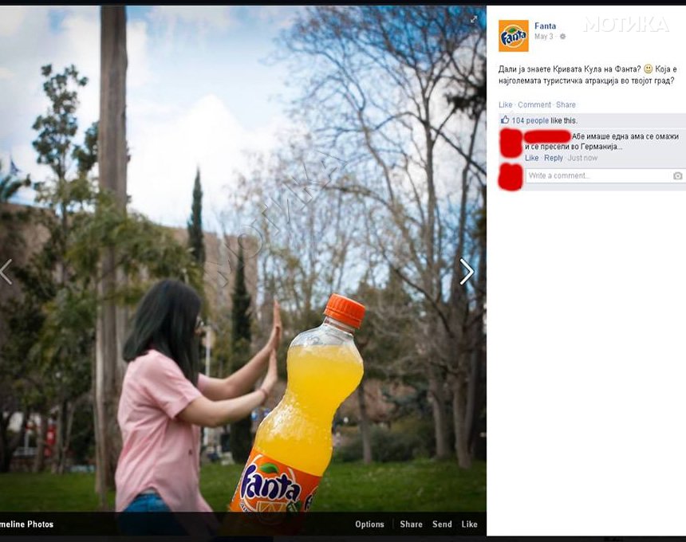Open the May 3 post date
Viewport: 686px width, 542px height.
tap(544, 37)
